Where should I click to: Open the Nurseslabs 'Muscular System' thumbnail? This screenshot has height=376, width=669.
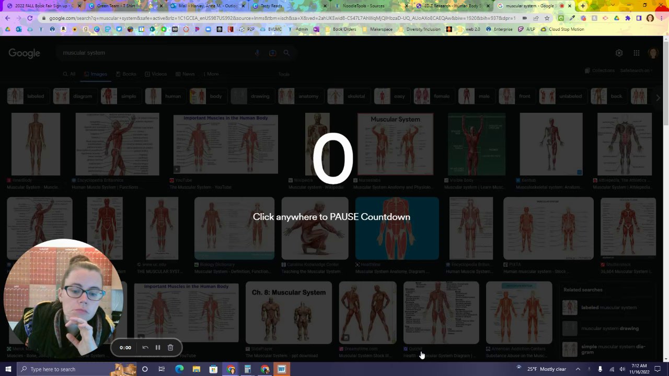pyautogui.click(x=395, y=144)
